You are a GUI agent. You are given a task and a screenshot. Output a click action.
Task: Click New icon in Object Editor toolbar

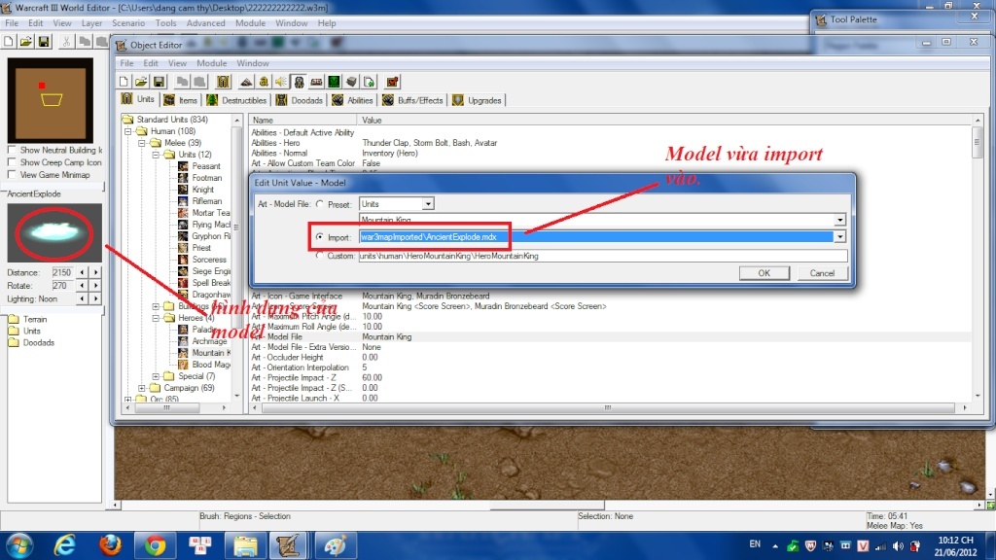pyautogui.click(x=124, y=82)
